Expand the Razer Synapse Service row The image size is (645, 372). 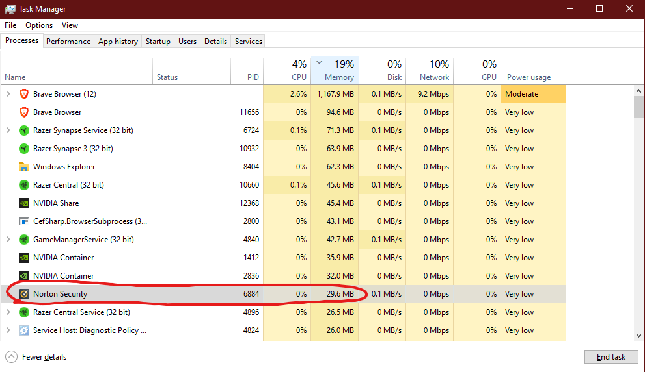8,130
